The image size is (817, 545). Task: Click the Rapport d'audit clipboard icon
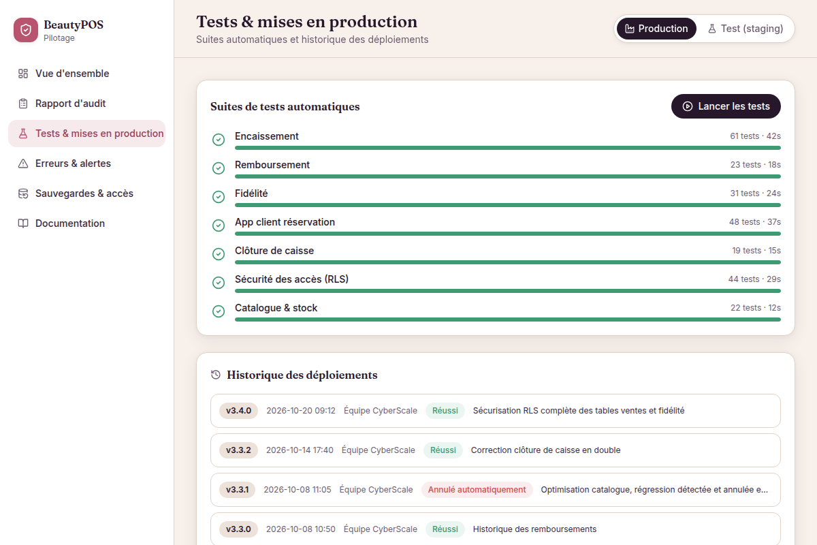click(x=23, y=104)
